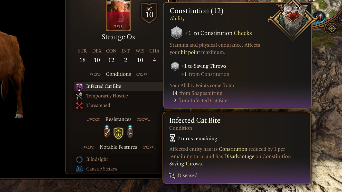Click the Infected Cat Bite condition icon
The image size is (342, 192).
[x=79, y=87]
